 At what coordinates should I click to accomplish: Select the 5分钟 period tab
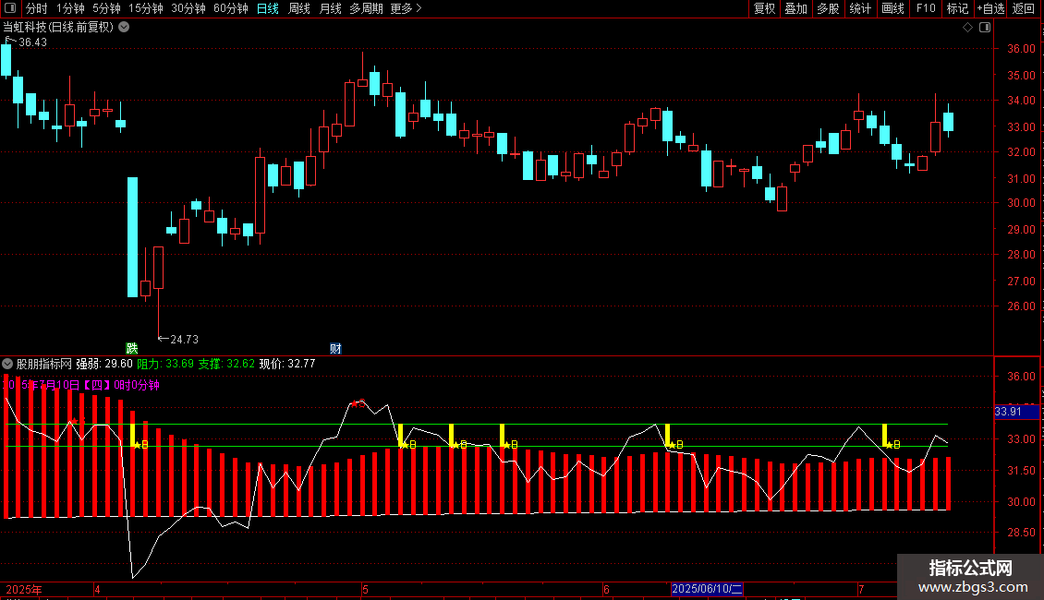(x=106, y=8)
